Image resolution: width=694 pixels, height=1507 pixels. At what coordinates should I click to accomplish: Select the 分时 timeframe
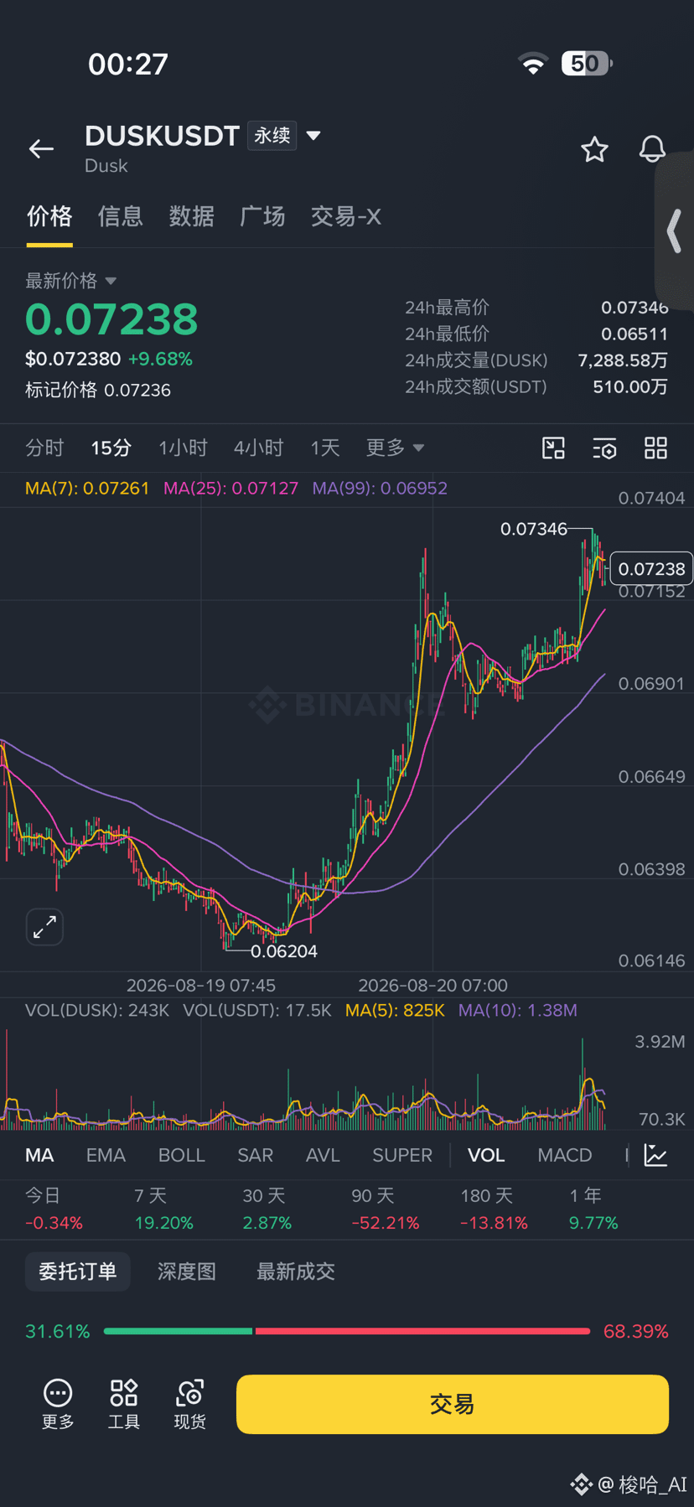coord(44,448)
